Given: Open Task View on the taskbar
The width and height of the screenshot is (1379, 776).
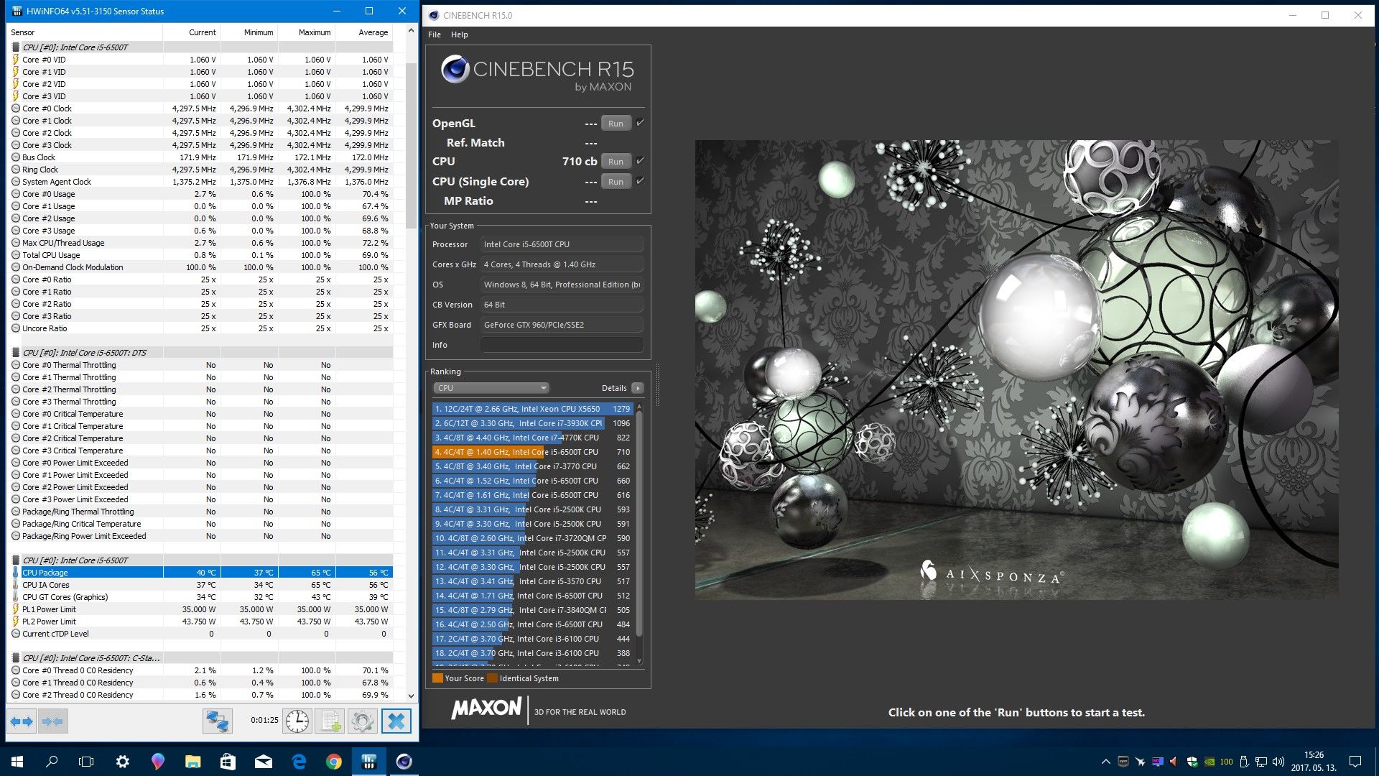Looking at the screenshot, I should tap(86, 762).
